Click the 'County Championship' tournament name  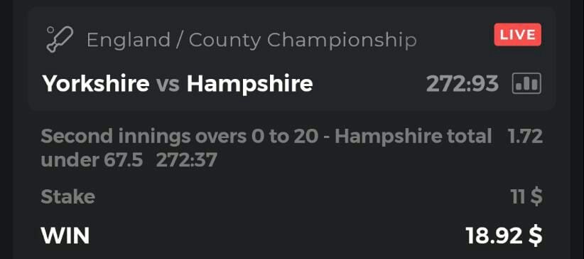[x=303, y=40]
